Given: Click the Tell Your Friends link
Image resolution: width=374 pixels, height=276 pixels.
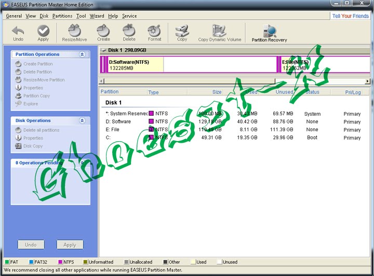Looking at the screenshot, I should pyautogui.click(x=351, y=16).
